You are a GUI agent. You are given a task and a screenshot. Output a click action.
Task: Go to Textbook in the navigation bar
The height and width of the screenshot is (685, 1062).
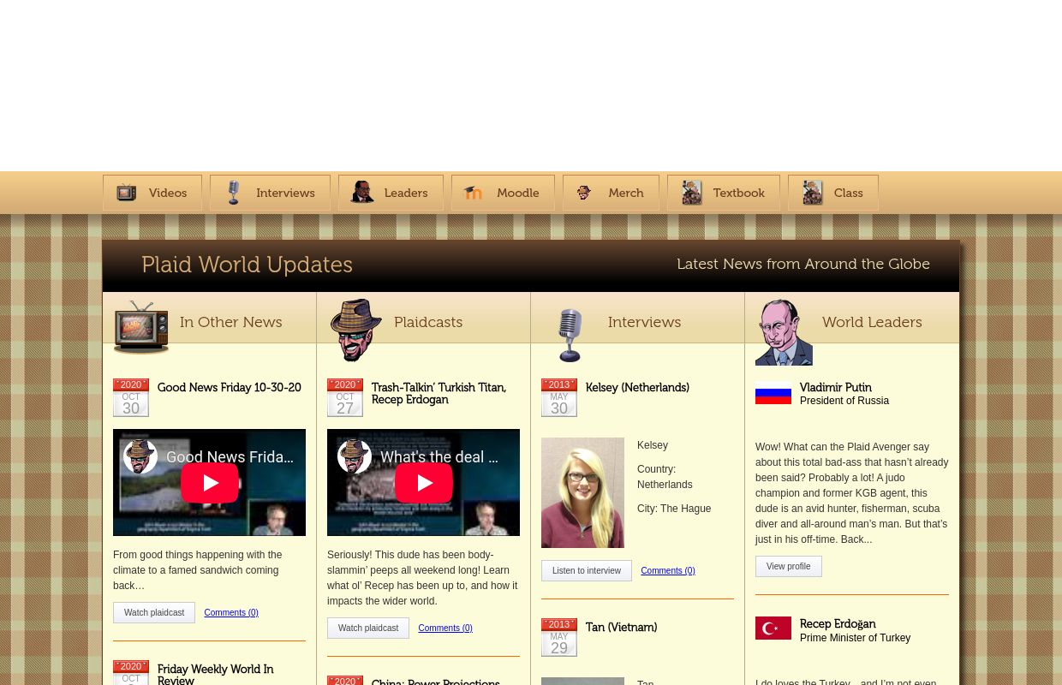point(724,194)
